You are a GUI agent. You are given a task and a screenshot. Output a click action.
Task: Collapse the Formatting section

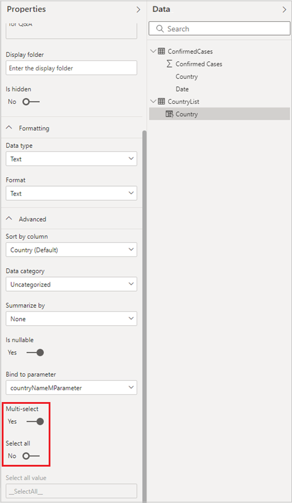pyautogui.click(x=9, y=128)
